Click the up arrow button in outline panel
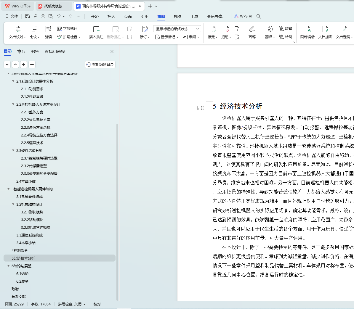Screen dimensions: 354x309 click(15, 65)
